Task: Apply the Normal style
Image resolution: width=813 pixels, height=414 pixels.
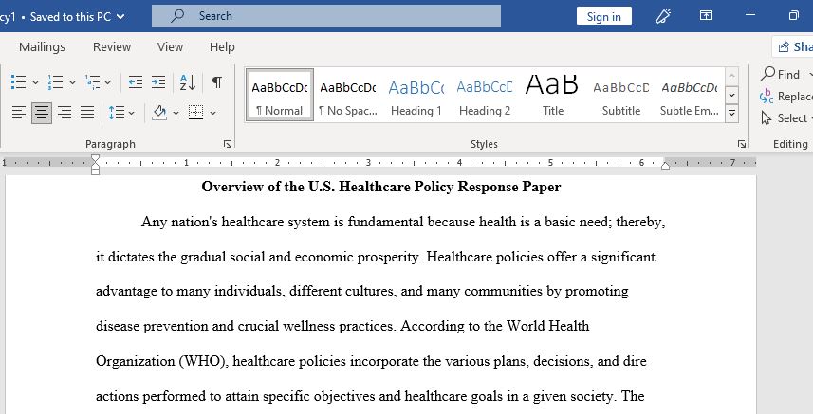Action: click(280, 96)
